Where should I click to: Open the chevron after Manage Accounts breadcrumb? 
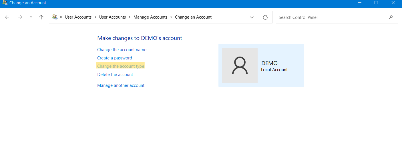(x=171, y=17)
